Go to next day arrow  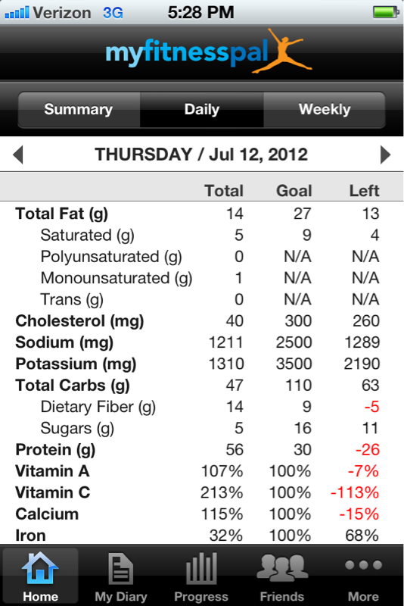click(x=385, y=155)
